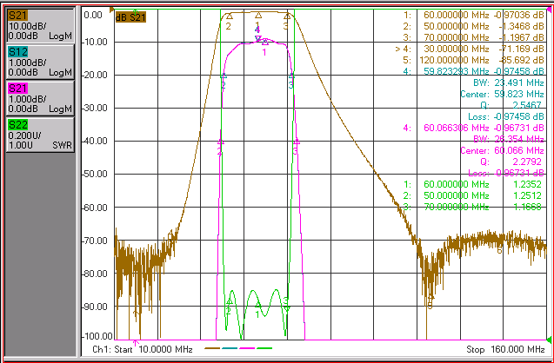Screen dimensions: 554x363
Task: Select the active marker 4 readout at 30 MHz
Action: tap(470, 49)
